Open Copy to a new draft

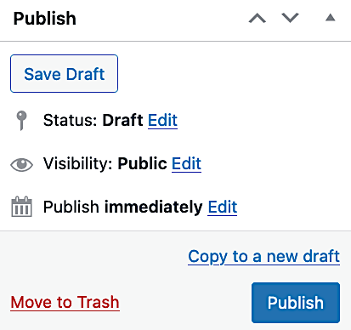click(x=263, y=257)
